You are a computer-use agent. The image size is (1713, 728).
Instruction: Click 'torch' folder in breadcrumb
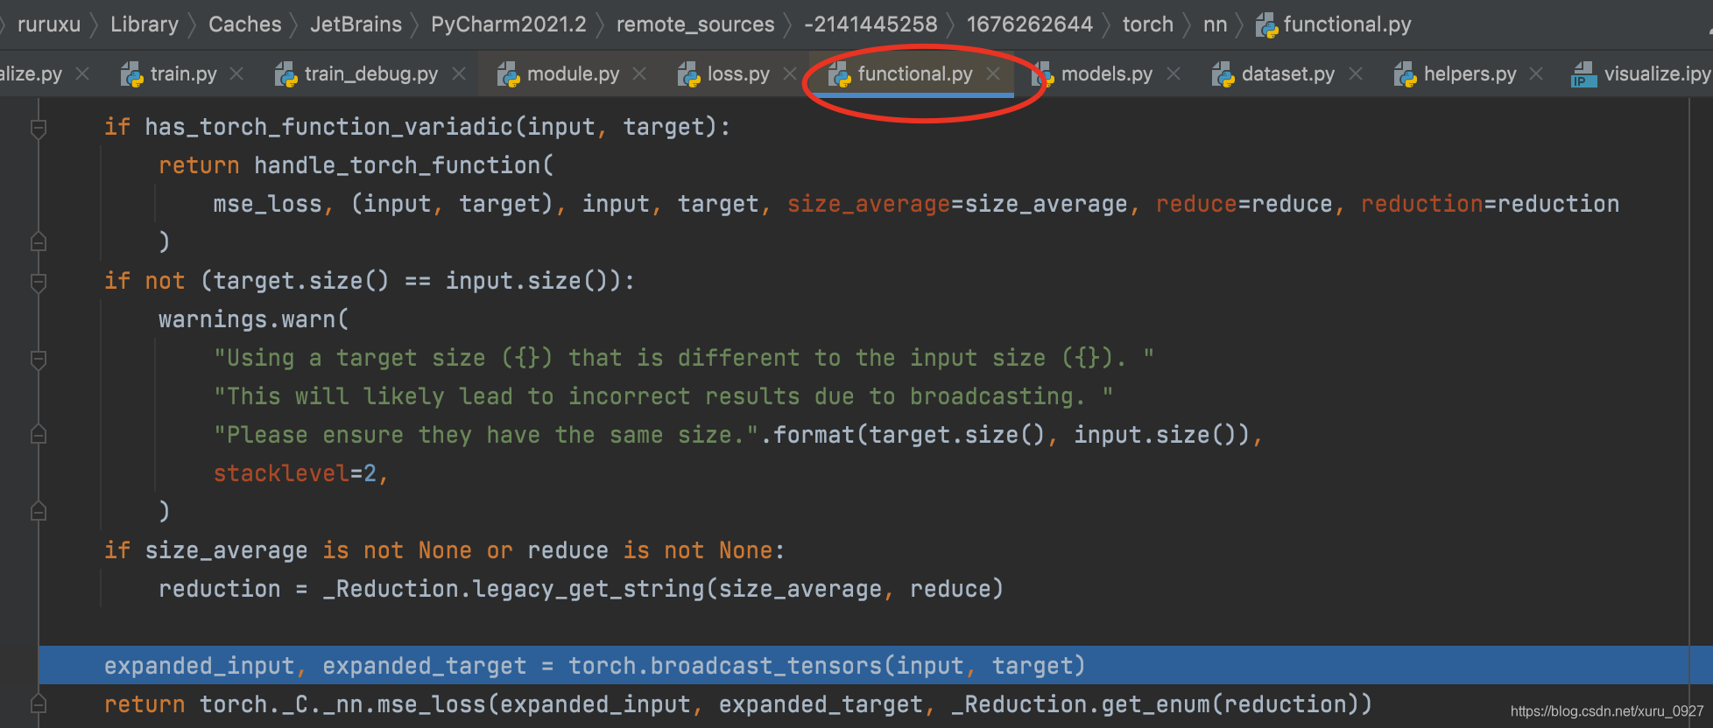pyautogui.click(x=1148, y=24)
